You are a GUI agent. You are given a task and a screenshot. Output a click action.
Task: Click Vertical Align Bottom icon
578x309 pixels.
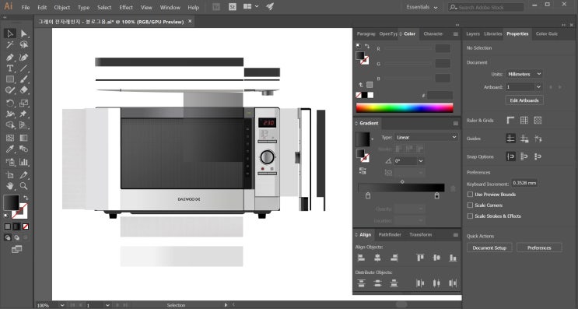pyautogui.click(x=453, y=258)
